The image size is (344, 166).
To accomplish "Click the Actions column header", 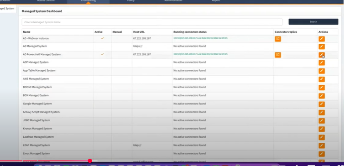I will coord(323,32).
